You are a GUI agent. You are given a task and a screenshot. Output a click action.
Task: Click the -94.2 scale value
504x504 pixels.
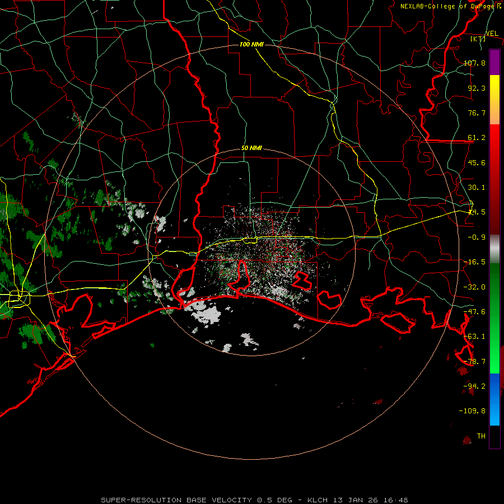[x=474, y=386]
